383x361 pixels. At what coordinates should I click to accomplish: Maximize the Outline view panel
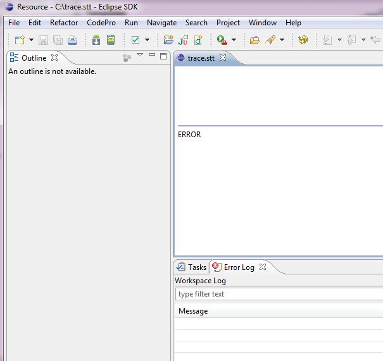163,56
